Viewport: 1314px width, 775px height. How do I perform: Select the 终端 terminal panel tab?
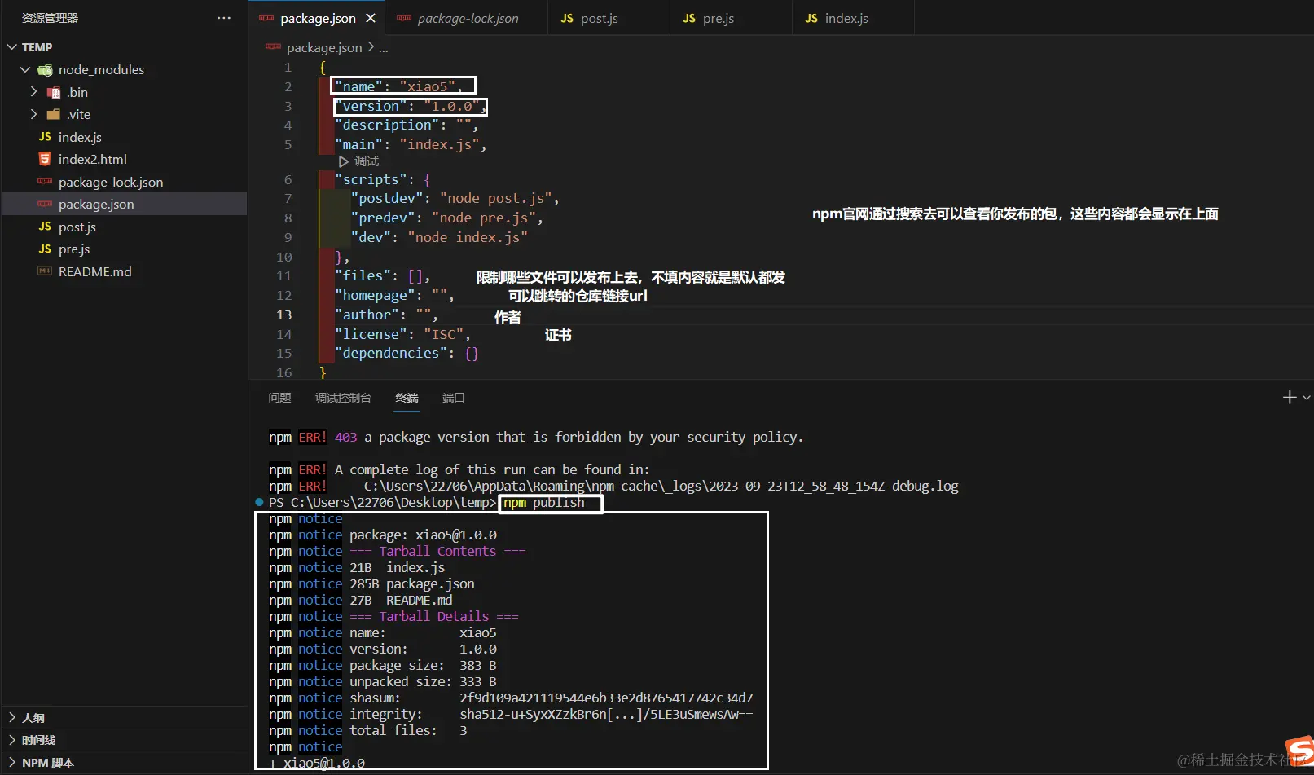pyautogui.click(x=407, y=398)
